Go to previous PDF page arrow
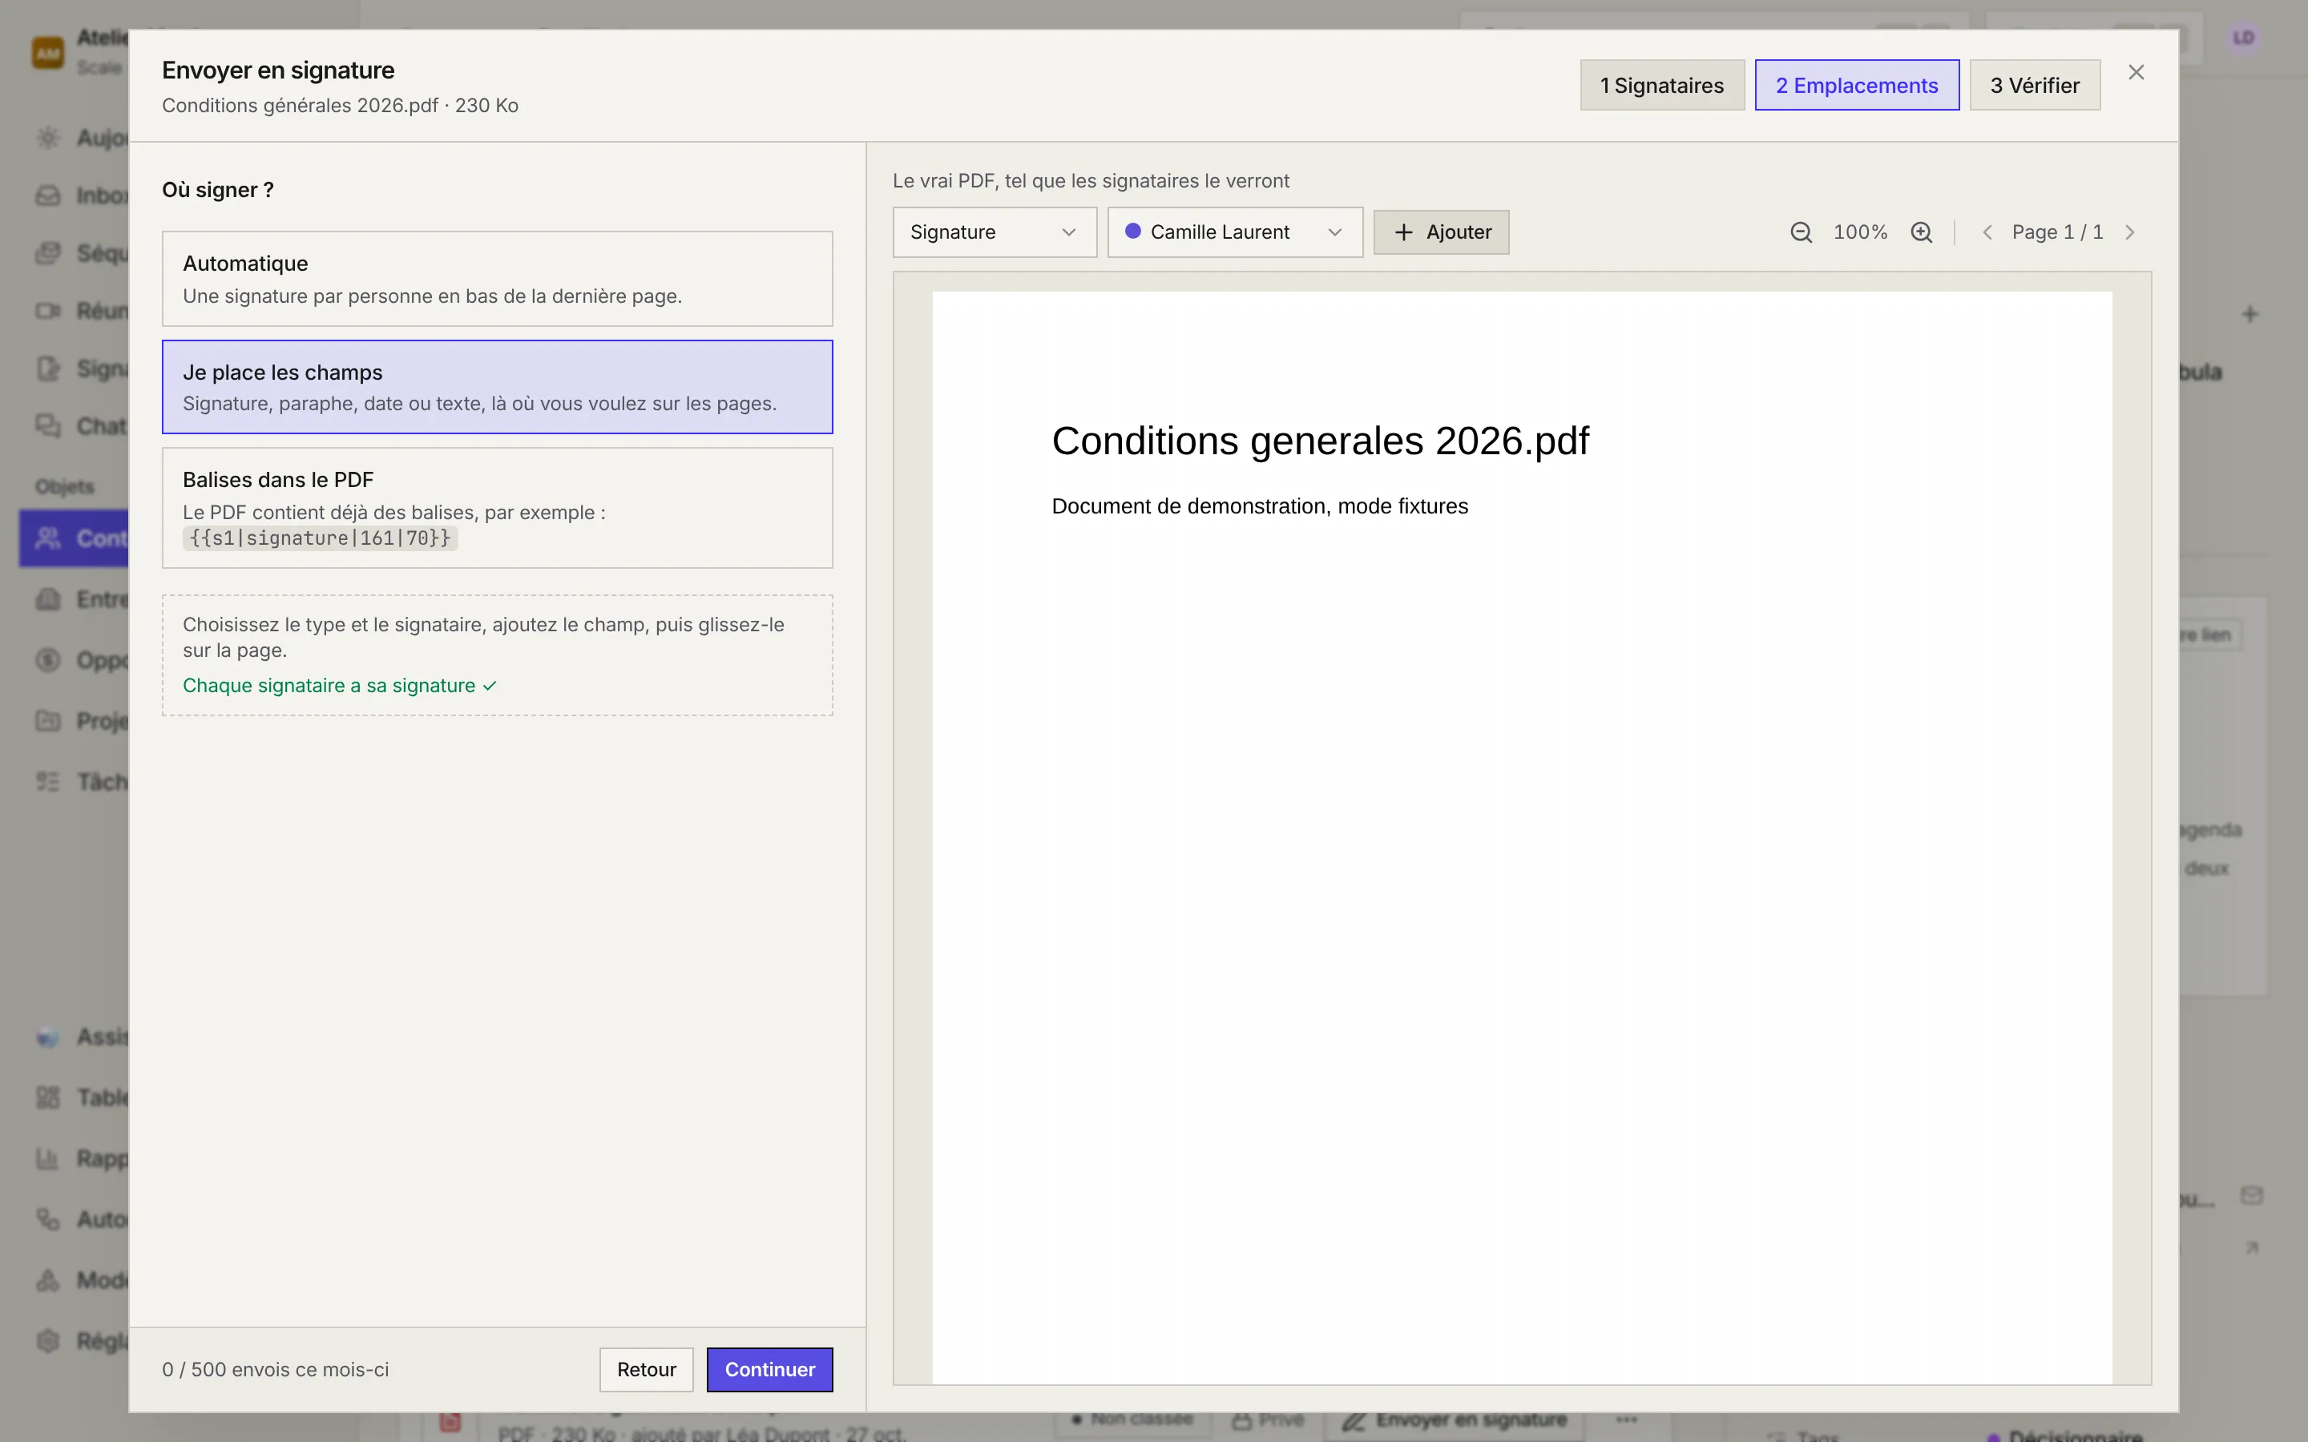Screen dimensions: 2308x1442 (1987, 232)
